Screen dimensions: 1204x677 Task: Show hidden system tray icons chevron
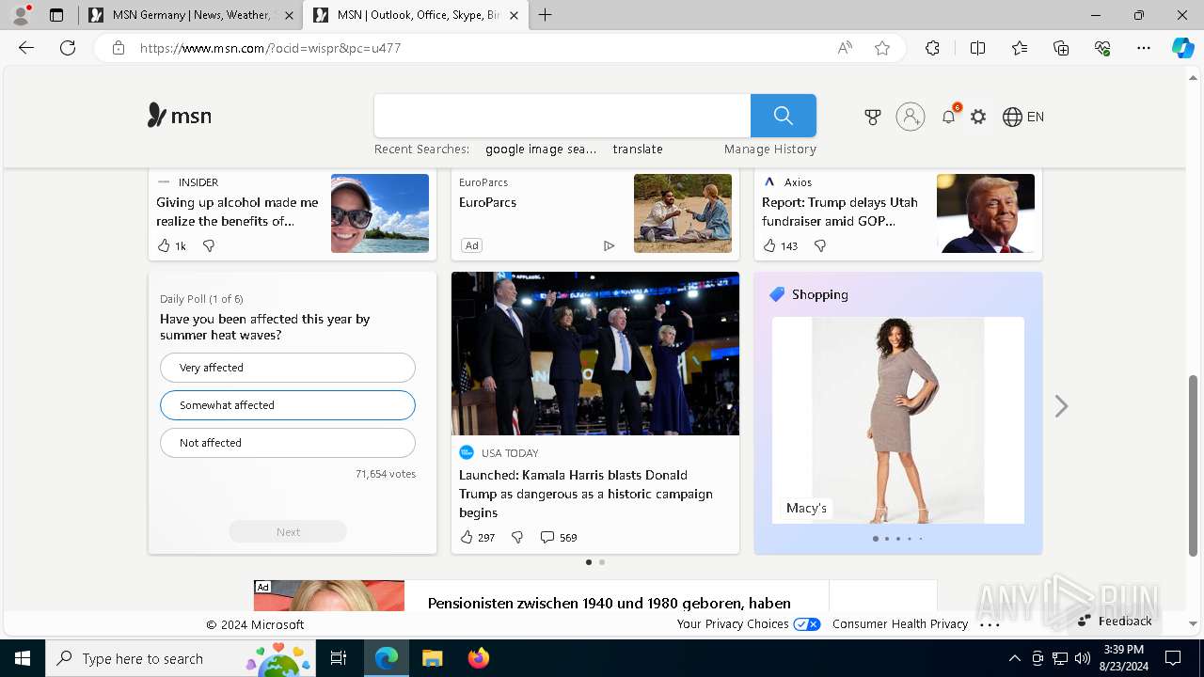point(1014,658)
